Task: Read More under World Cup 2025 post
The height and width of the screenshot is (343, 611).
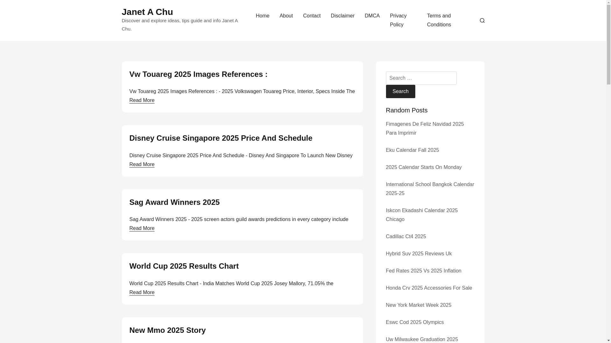Action: click(142, 293)
